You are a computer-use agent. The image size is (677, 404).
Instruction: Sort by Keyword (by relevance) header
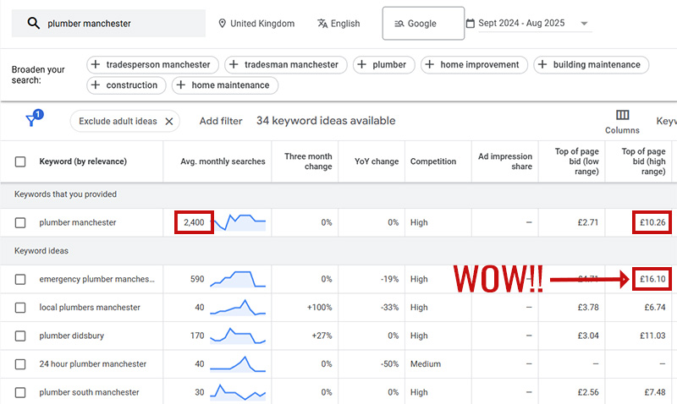pos(83,161)
